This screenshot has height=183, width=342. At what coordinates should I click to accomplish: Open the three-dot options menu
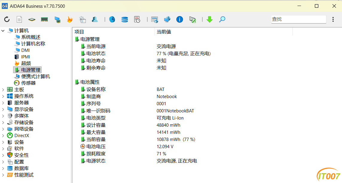point(333,19)
